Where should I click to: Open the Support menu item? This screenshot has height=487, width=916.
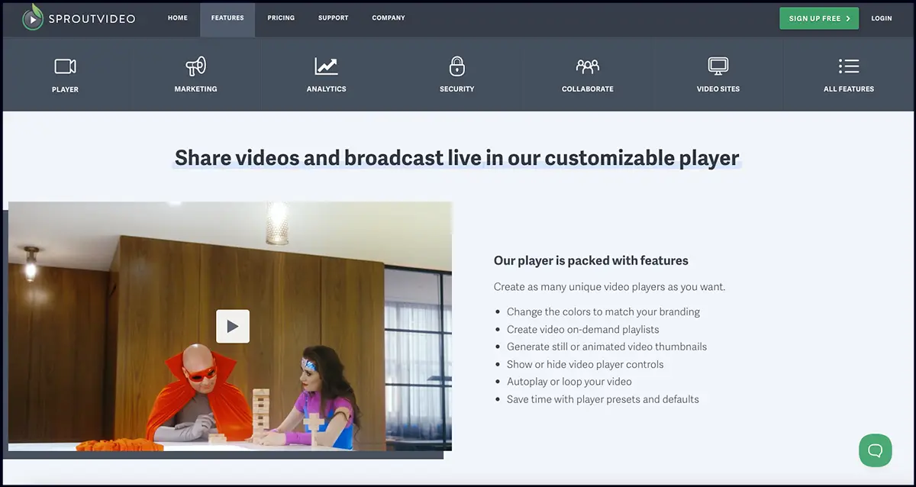333,18
